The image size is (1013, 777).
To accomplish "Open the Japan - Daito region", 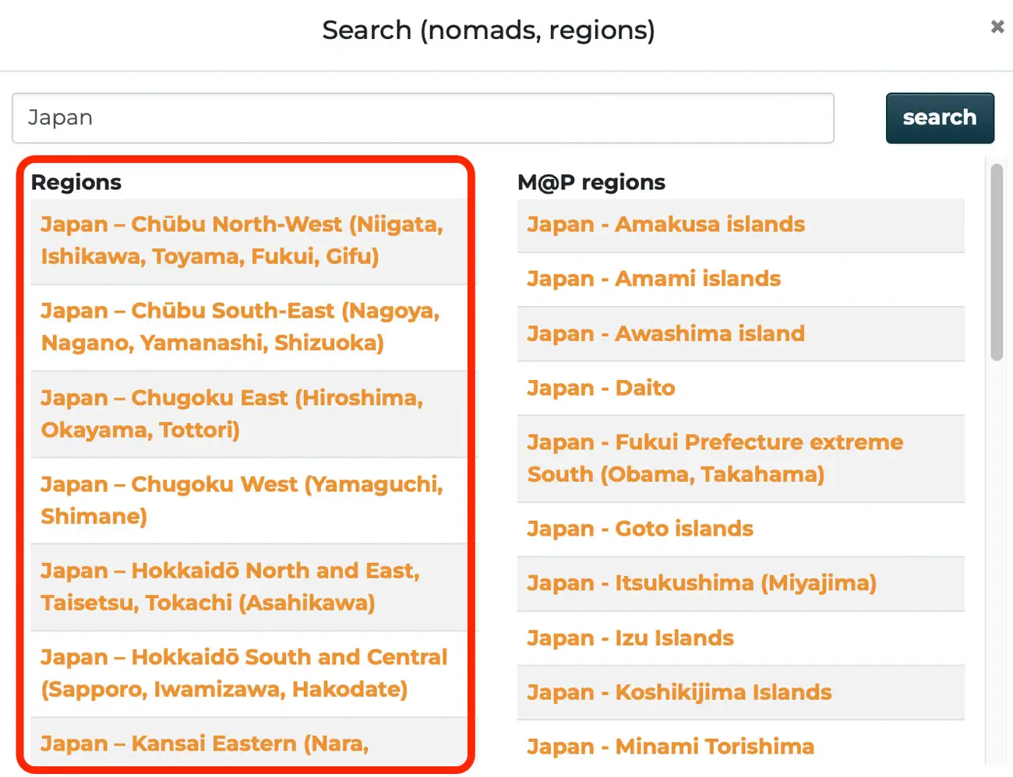I will 601,388.
